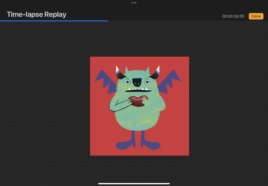The image size is (268, 186).
Task: Tap the three-dot multitasking icon at top
Action: click(134, 3)
